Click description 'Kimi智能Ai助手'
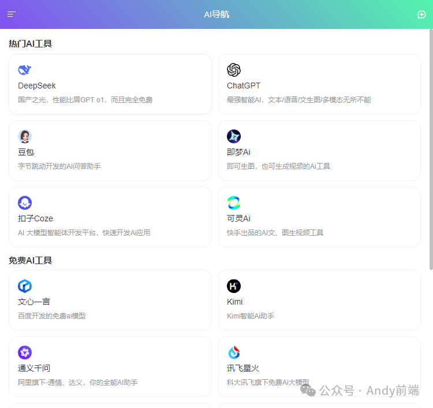 (251, 316)
